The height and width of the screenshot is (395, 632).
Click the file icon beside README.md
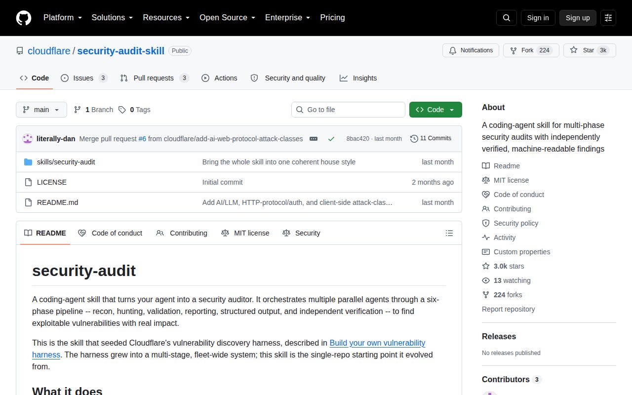(x=28, y=202)
